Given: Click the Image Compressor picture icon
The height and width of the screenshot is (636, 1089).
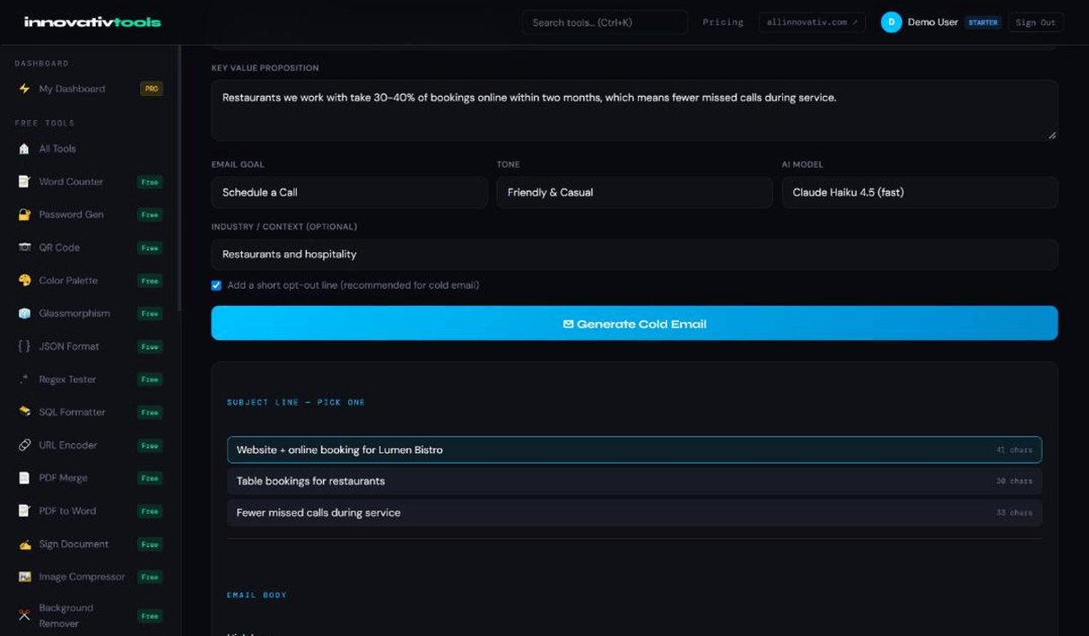Looking at the screenshot, I should click(24, 577).
